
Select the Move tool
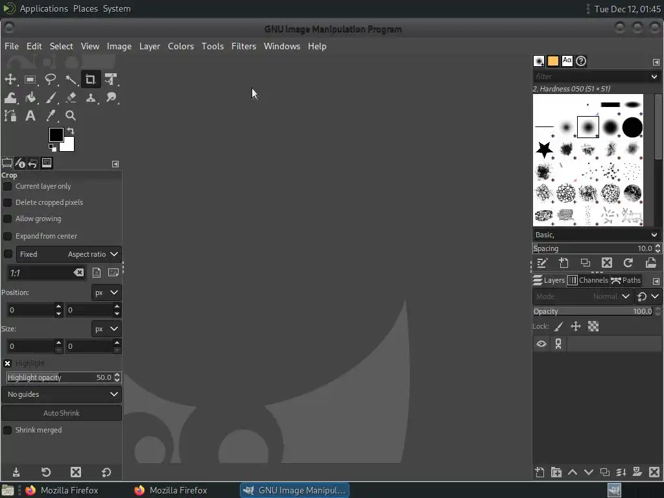click(10, 79)
